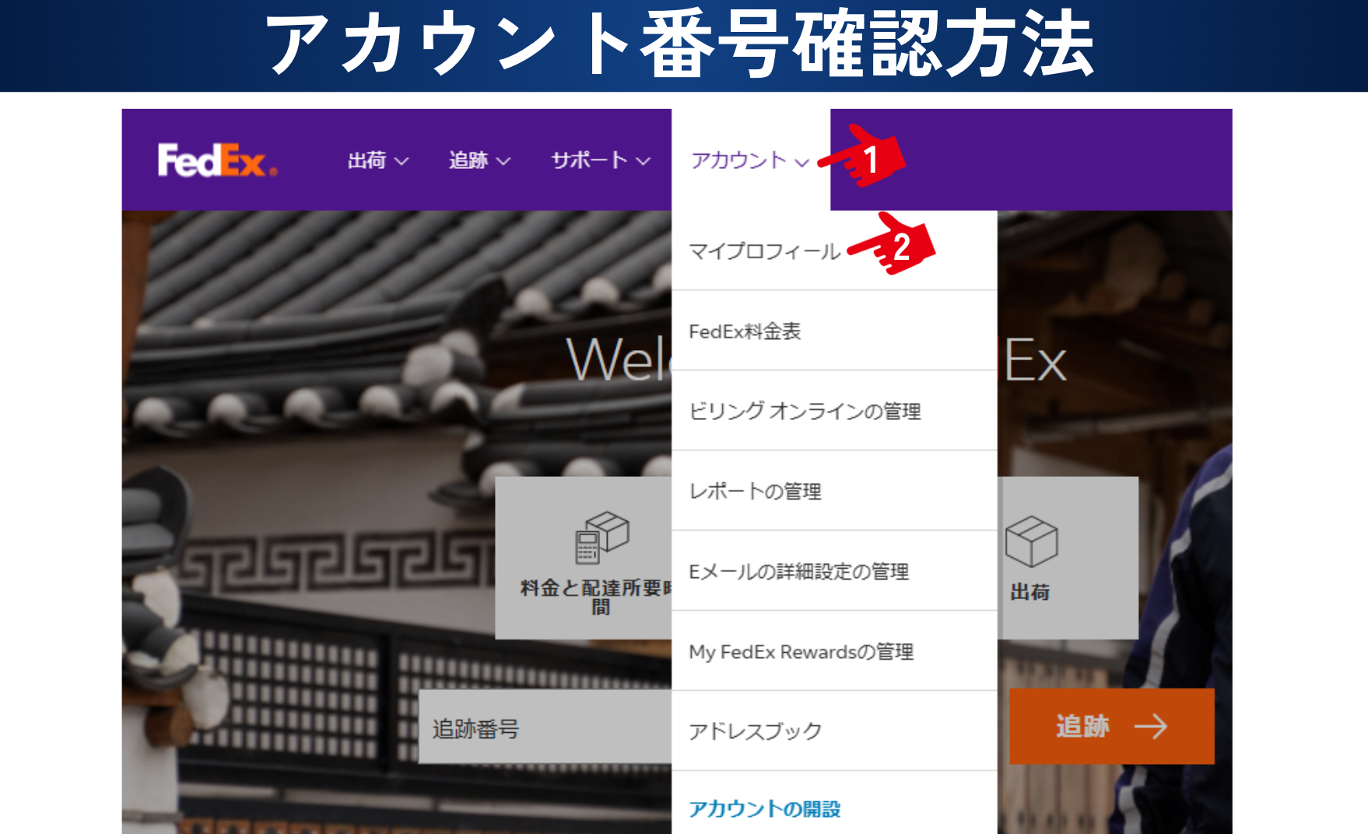Select マイプロフィール from the account menu
The width and height of the screenshot is (1368, 834).
[764, 251]
